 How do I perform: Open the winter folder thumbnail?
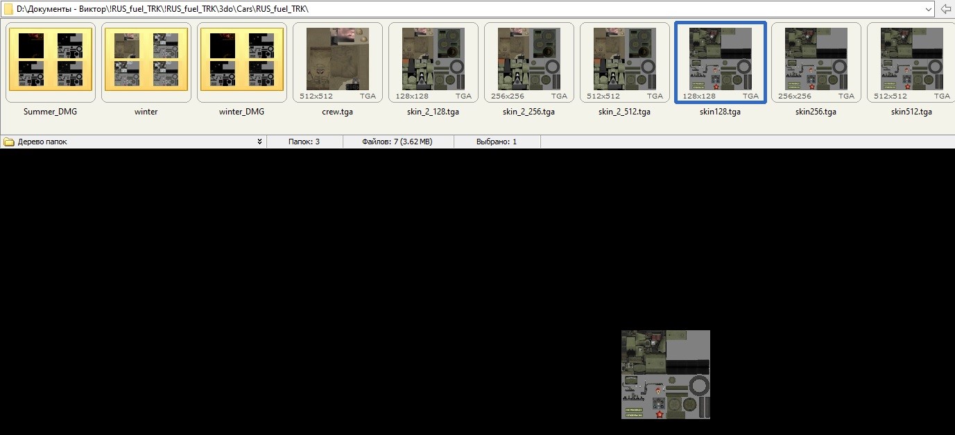point(146,62)
